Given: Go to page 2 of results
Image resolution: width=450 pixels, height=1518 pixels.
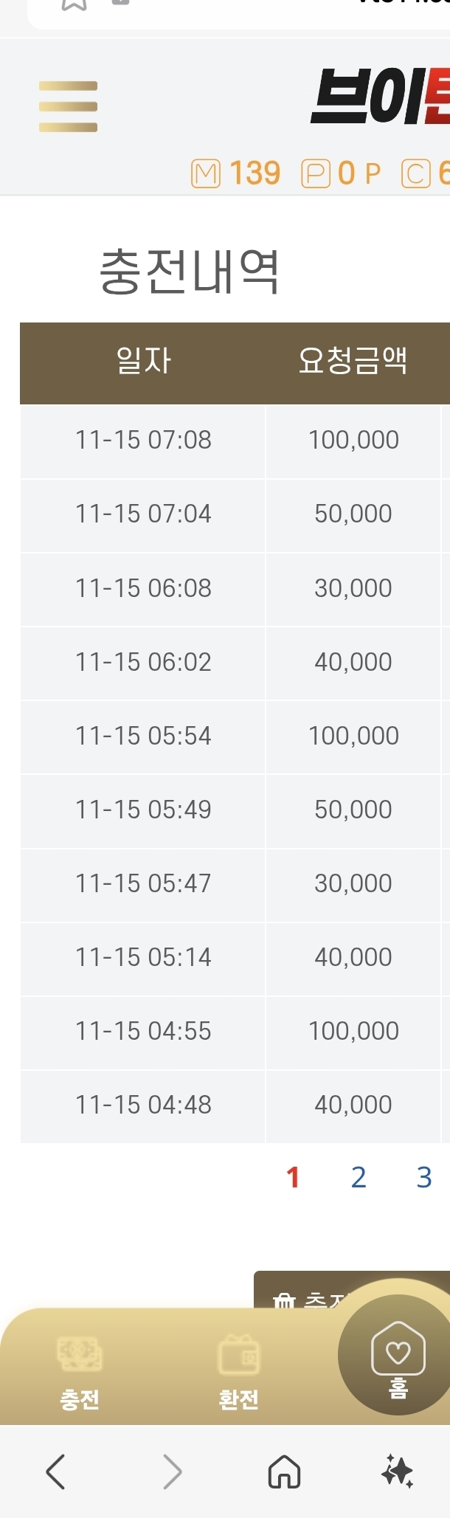Looking at the screenshot, I should (x=359, y=1178).
